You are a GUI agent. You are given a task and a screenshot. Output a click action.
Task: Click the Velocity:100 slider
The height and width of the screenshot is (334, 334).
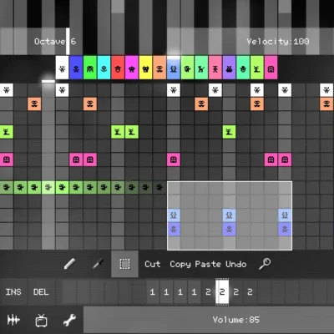click(x=250, y=42)
